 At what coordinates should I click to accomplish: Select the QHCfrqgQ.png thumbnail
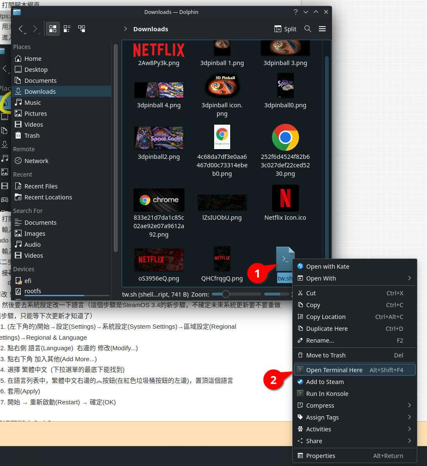point(222,258)
